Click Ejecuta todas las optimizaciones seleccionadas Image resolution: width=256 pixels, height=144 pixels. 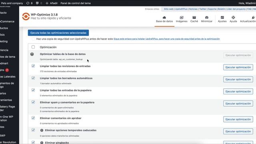(58, 33)
